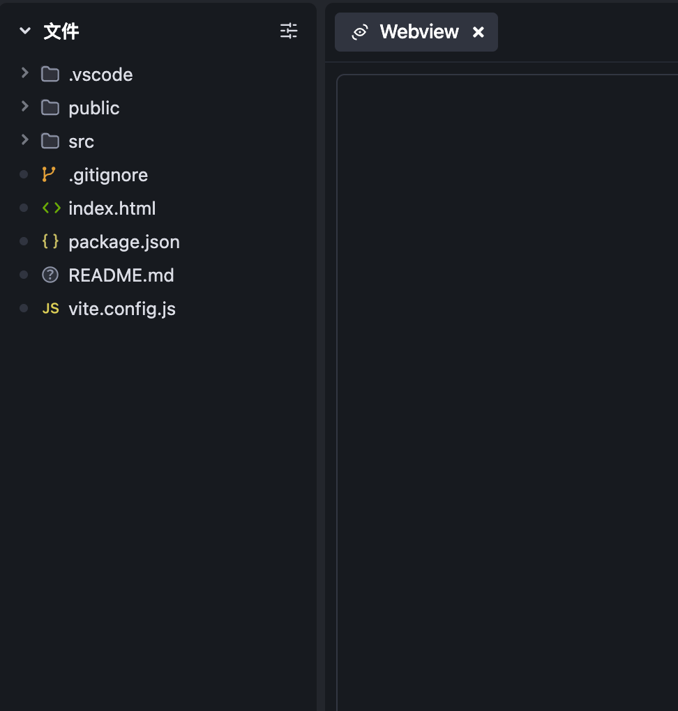Click the .gitignore git branch icon

point(49,175)
